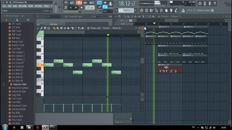
Task: Select the Playback speaker tool in Piano roll
Action: click(x=83, y=28)
